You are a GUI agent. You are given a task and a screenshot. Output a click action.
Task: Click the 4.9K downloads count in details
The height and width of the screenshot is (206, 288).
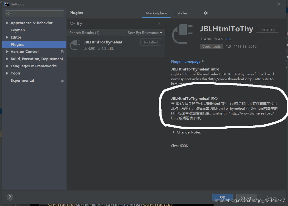point(206,39)
